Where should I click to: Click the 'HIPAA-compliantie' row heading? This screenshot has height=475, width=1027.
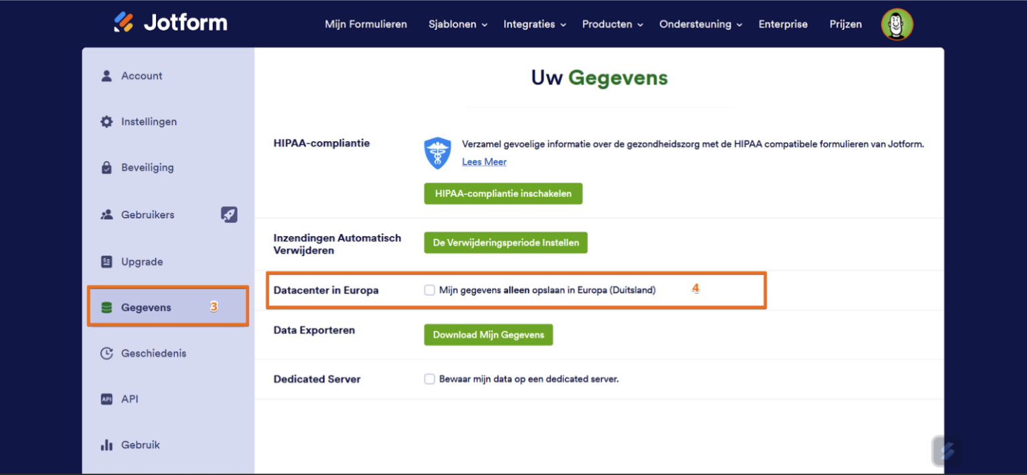click(x=321, y=143)
